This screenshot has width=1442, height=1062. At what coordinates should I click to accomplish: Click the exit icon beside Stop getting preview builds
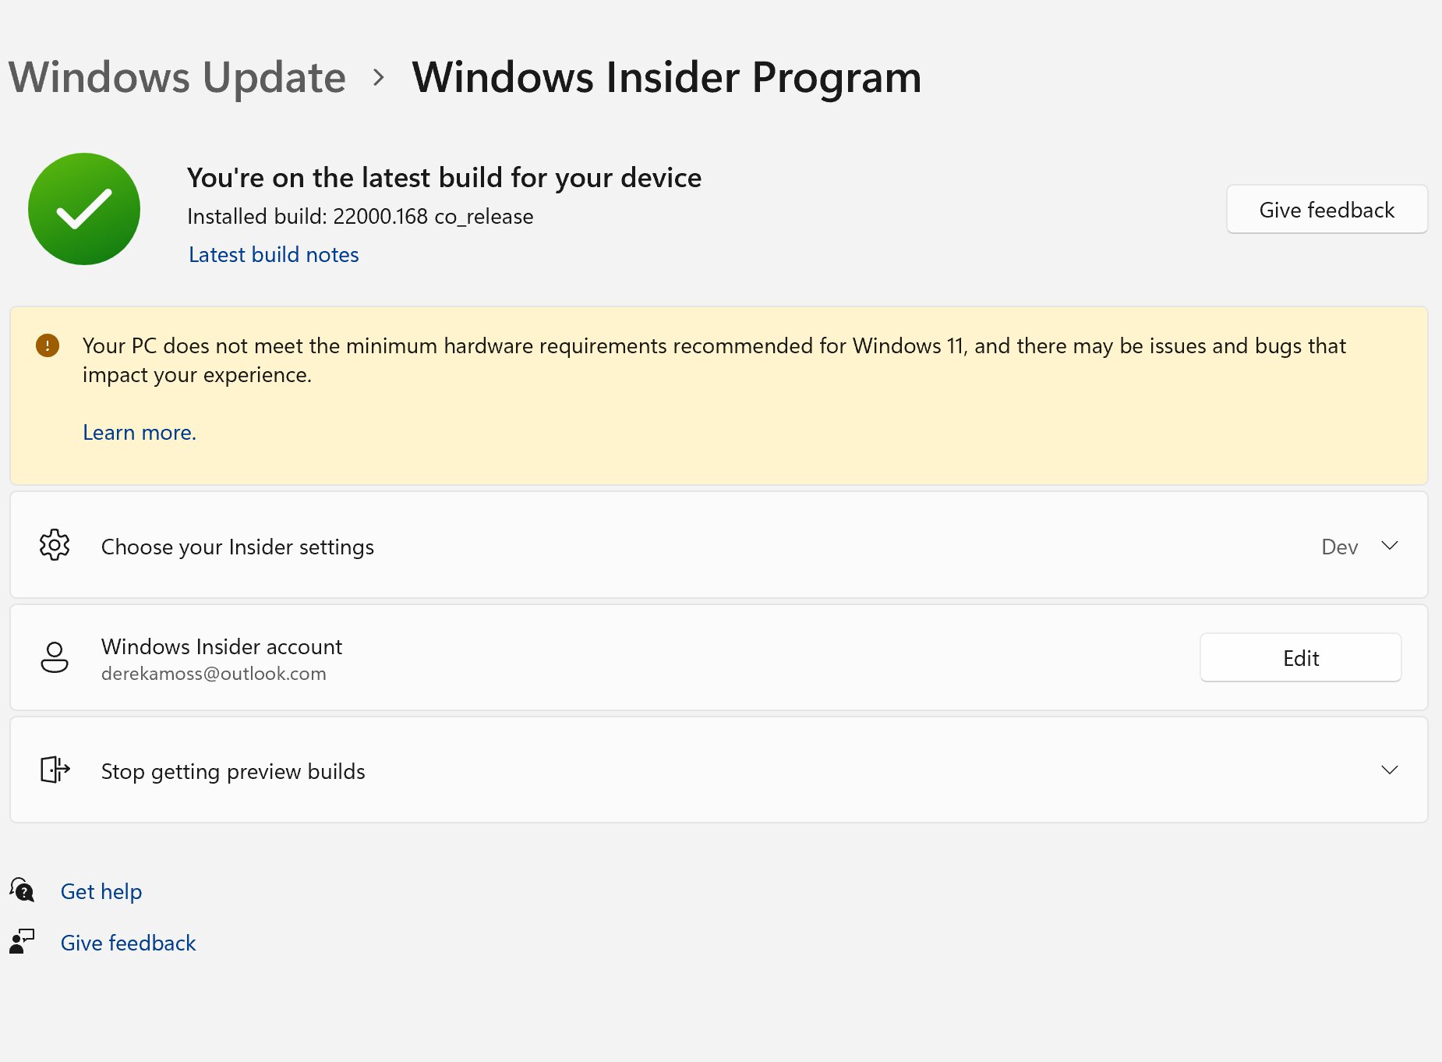pos(55,770)
